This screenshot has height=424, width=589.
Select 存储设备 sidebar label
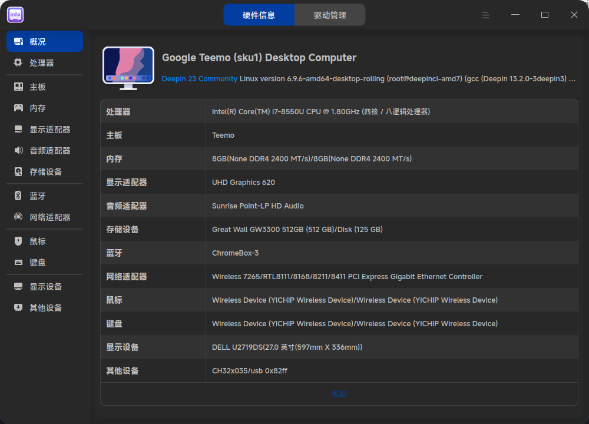point(46,172)
